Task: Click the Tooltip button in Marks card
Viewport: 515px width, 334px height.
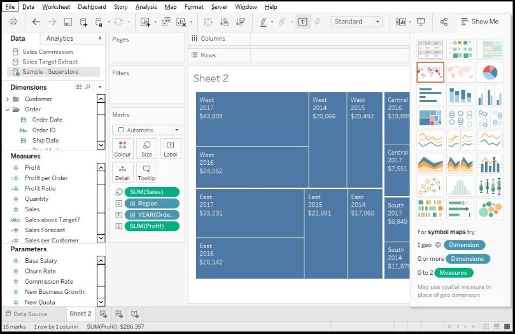Action: (146, 172)
